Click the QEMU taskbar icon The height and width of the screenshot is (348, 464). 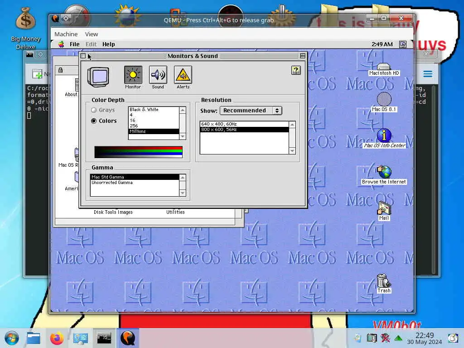tap(128, 338)
